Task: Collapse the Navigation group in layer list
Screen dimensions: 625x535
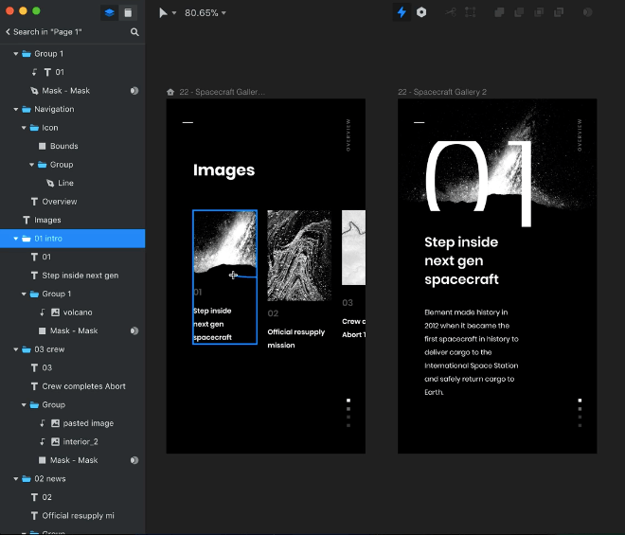Action: point(16,110)
